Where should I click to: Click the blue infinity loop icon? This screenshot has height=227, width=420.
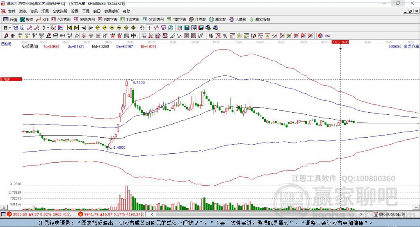tap(327, 36)
